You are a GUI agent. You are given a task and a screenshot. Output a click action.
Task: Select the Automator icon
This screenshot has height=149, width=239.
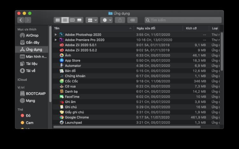coord(62,66)
